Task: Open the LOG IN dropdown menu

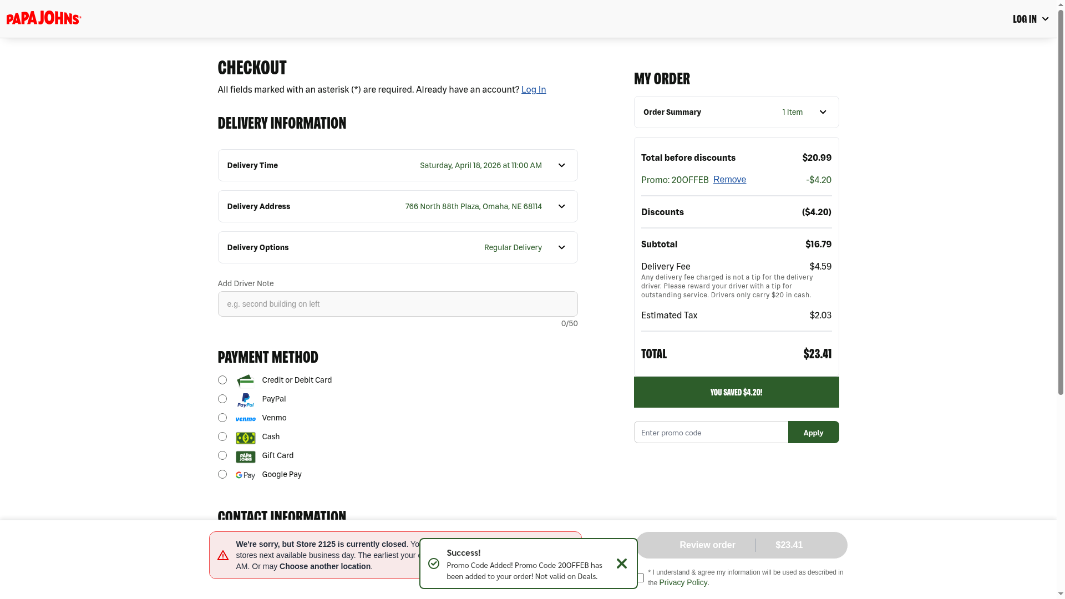Action: click(x=1031, y=19)
